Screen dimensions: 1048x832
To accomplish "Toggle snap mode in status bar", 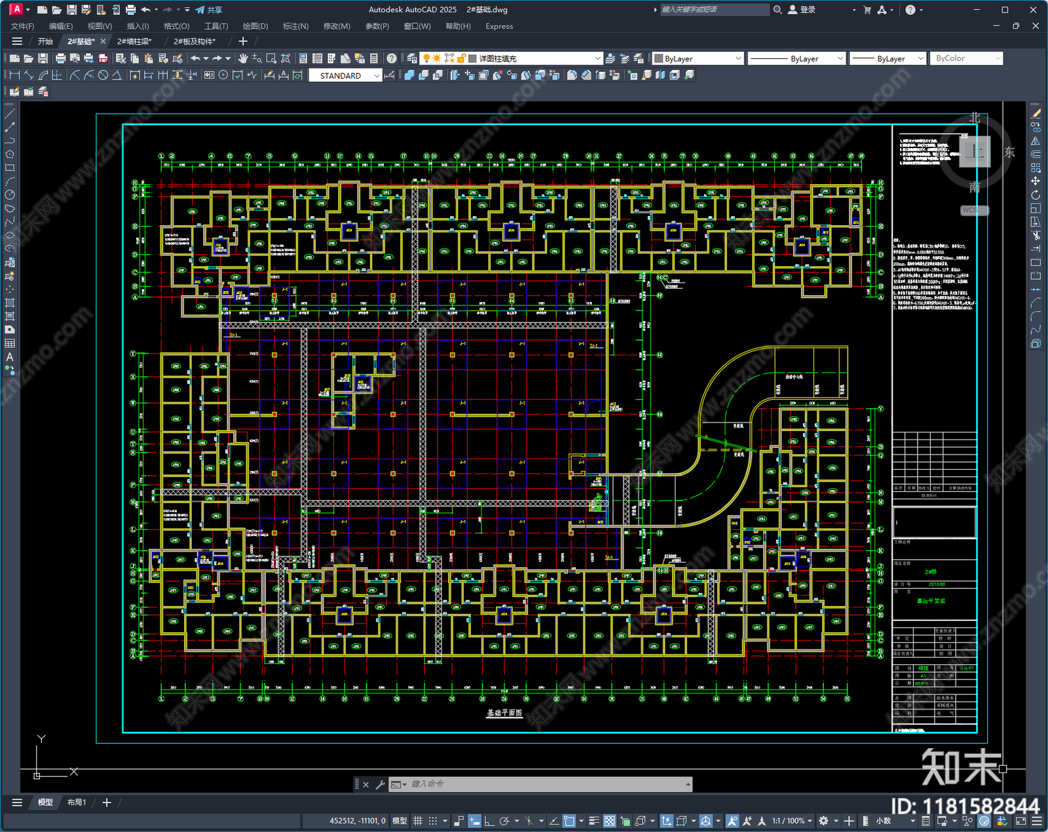I will tap(433, 821).
